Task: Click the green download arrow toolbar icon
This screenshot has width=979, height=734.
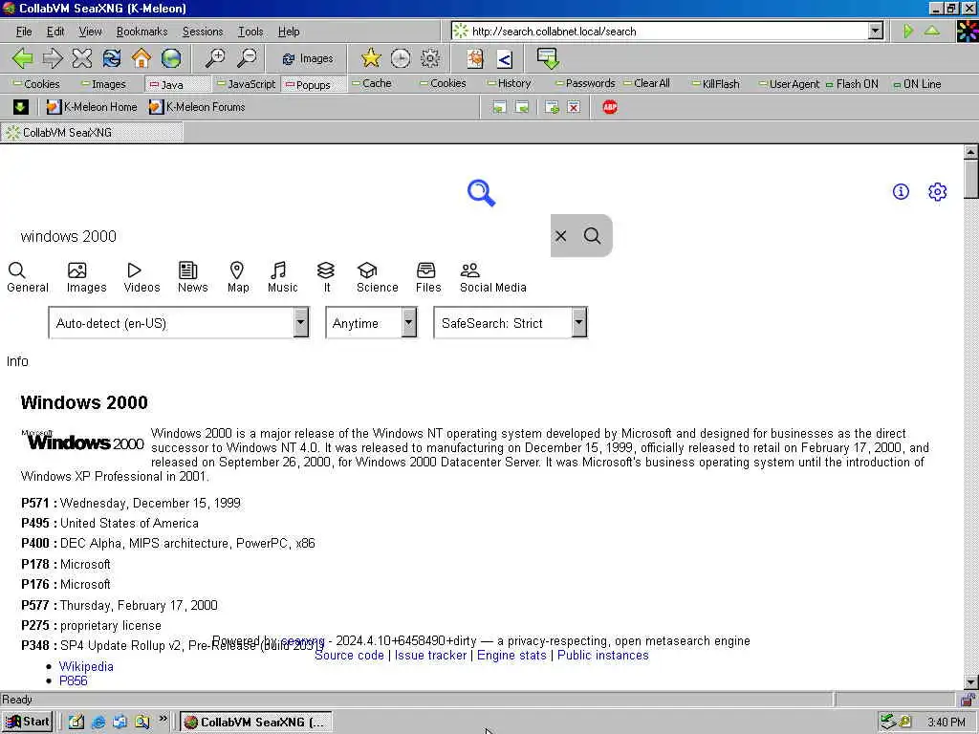Action: [x=548, y=58]
